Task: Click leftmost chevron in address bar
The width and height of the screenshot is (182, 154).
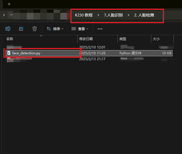Action: coord(4,15)
